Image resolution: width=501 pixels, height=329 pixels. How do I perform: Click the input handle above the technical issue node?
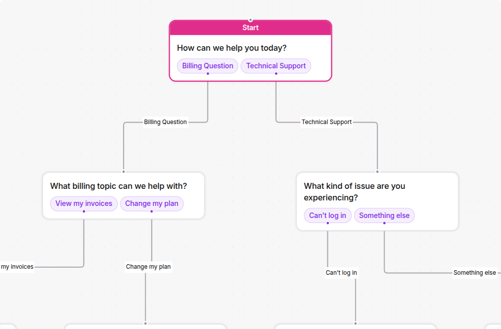coord(377,171)
